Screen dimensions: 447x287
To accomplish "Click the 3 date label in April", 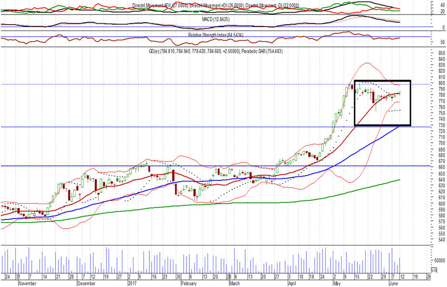I will tap(289, 277).
